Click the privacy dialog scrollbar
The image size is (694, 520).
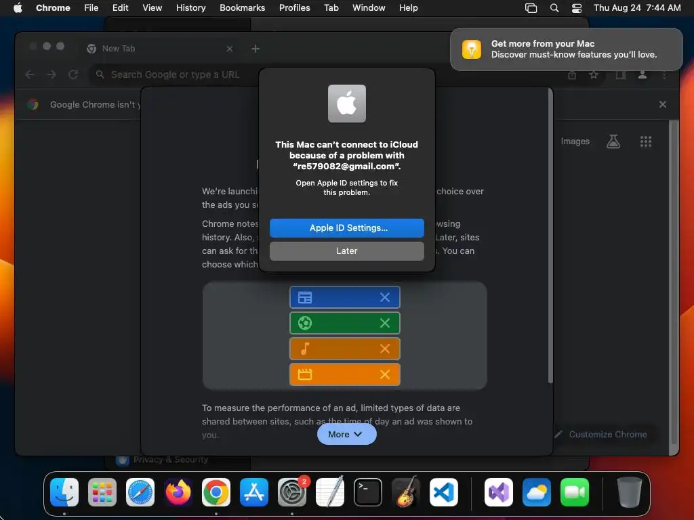click(x=550, y=236)
